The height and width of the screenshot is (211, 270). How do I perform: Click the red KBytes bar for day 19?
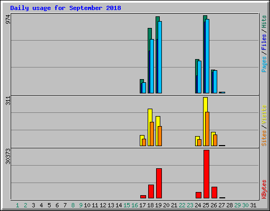[x=159, y=183]
